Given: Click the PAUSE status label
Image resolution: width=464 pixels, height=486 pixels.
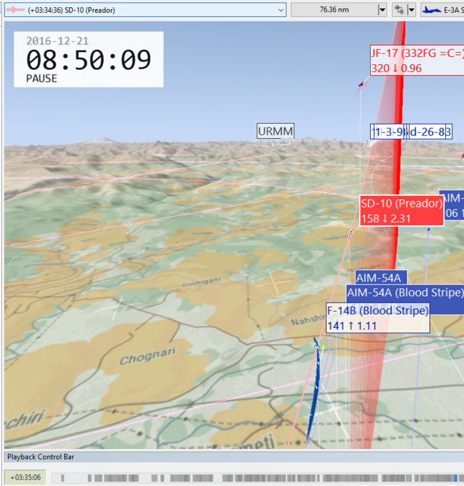Looking at the screenshot, I should pos(41,78).
